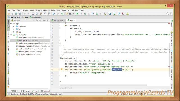Collapse the Gradle Scripts node
This screenshot has height=101, width=180.
tap(11, 35)
